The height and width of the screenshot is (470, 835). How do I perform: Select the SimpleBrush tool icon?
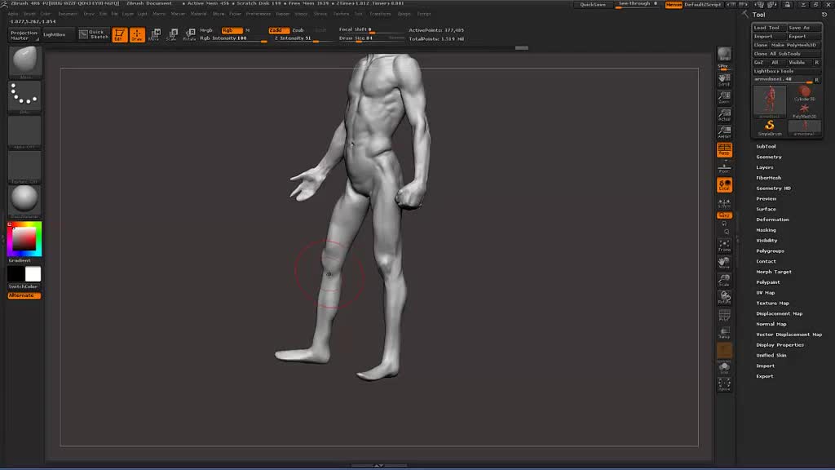click(770, 128)
